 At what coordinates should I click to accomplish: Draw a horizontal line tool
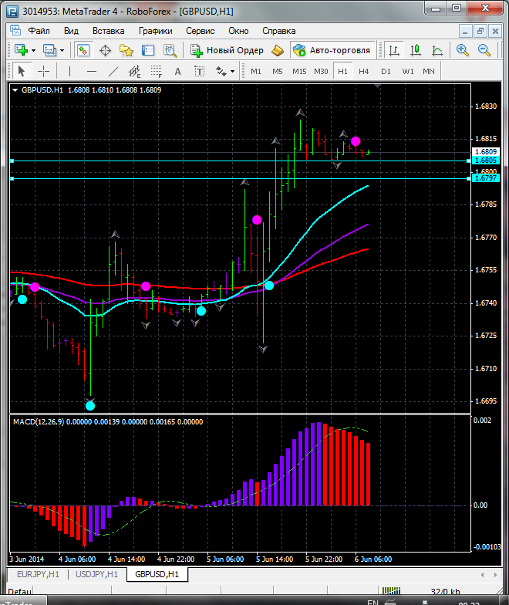pos(91,71)
